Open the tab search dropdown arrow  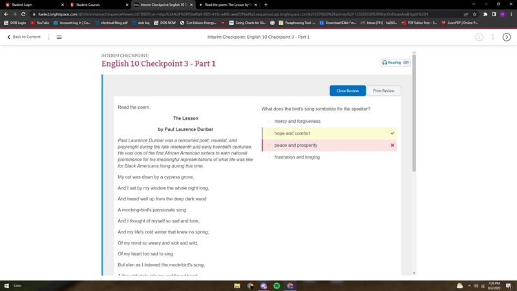tap(474, 5)
